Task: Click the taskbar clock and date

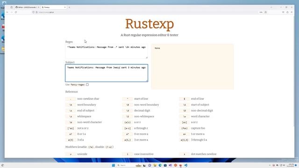Action: pyautogui.click(x=291, y=165)
